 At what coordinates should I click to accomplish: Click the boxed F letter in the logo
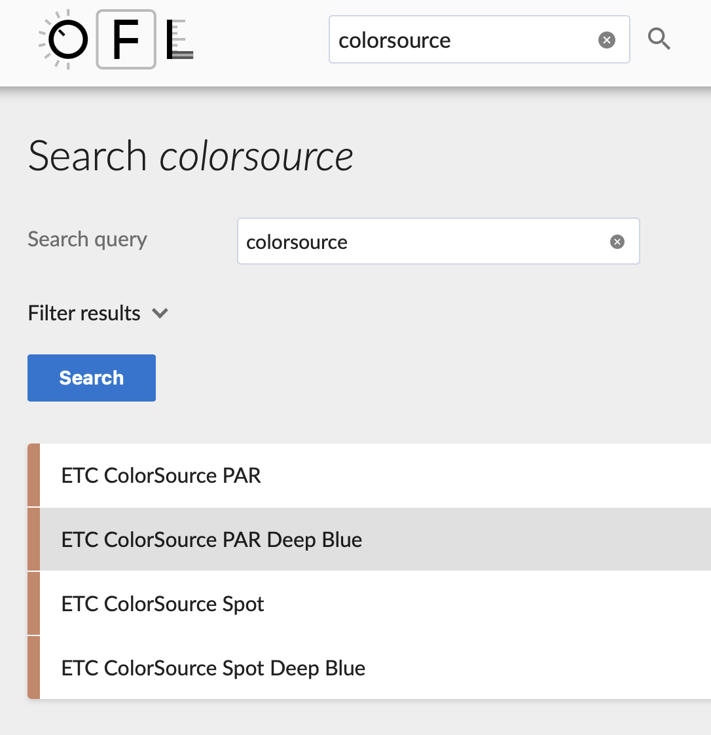[126, 40]
